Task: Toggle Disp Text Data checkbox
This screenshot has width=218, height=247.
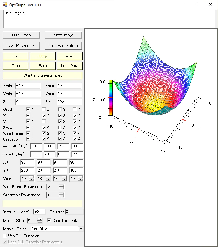Action: pos(49,220)
